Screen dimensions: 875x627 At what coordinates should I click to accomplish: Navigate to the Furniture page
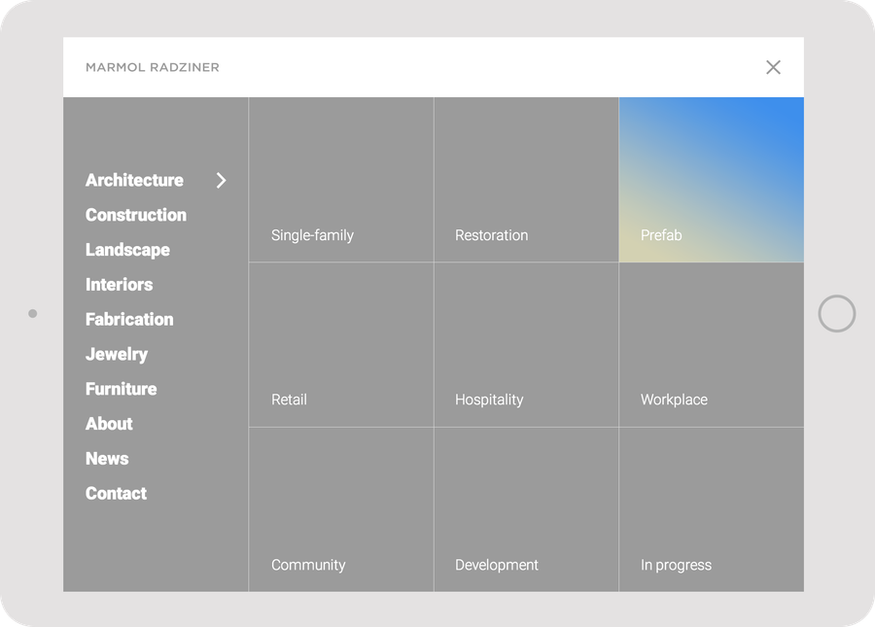(x=121, y=389)
